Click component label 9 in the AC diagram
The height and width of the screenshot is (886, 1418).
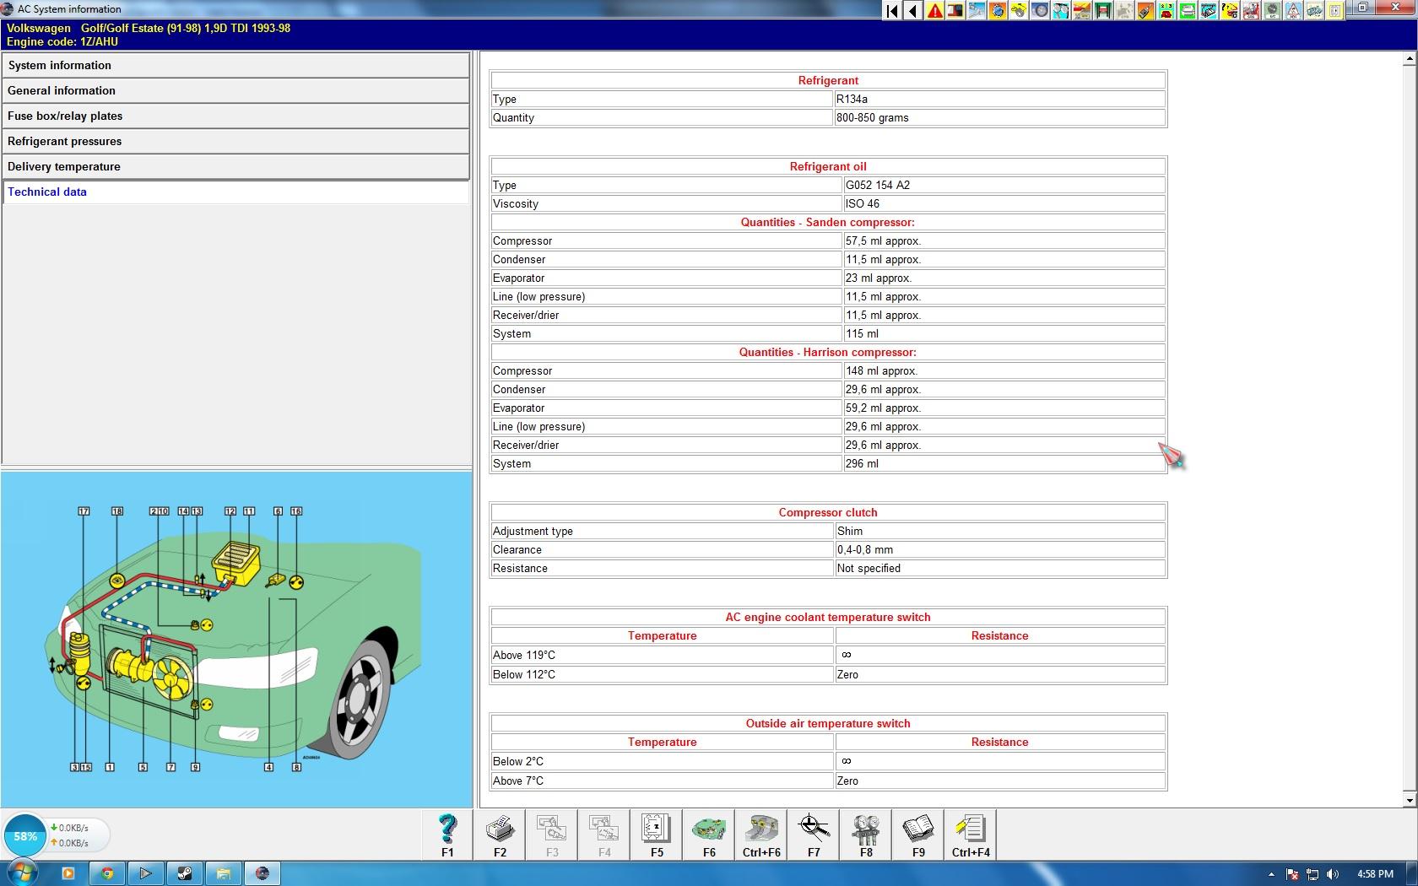pyautogui.click(x=195, y=767)
